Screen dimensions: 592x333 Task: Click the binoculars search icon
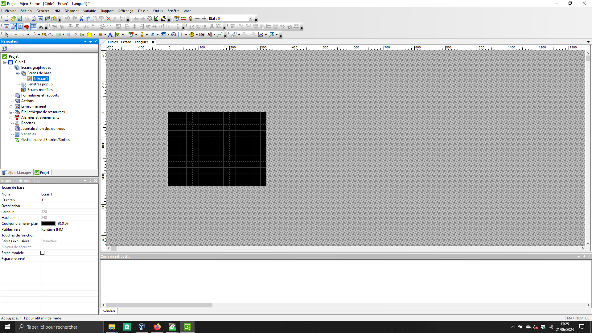point(40,27)
